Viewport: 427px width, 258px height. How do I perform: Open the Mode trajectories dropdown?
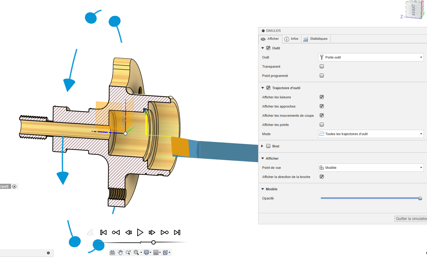pyautogui.click(x=371, y=134)
